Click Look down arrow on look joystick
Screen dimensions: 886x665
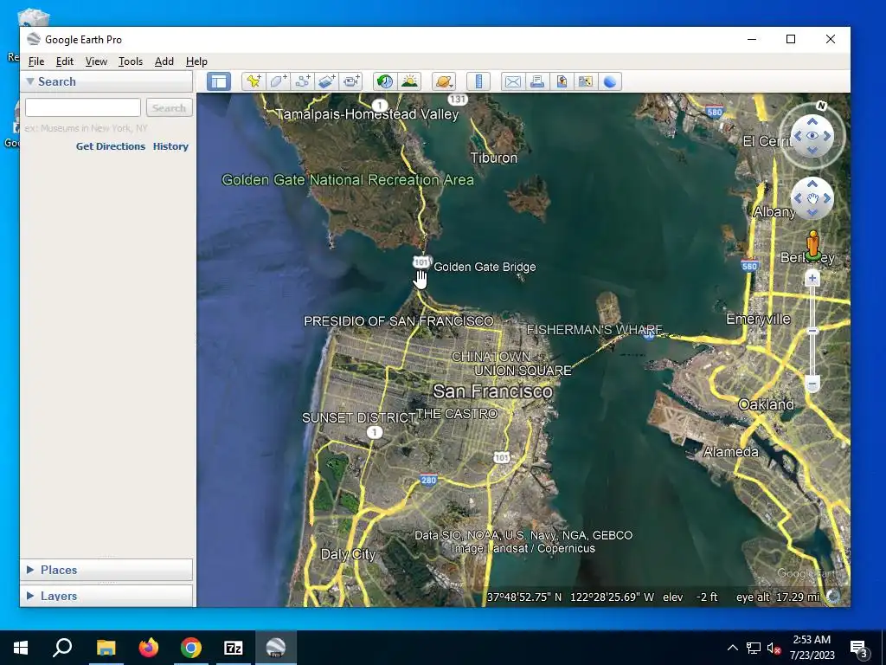[812, 150]
